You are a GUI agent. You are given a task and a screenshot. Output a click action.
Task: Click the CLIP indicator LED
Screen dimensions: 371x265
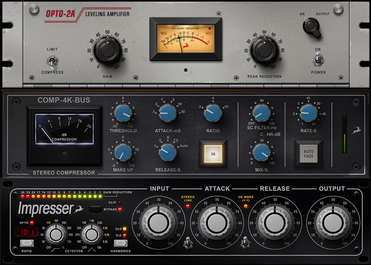120,202
